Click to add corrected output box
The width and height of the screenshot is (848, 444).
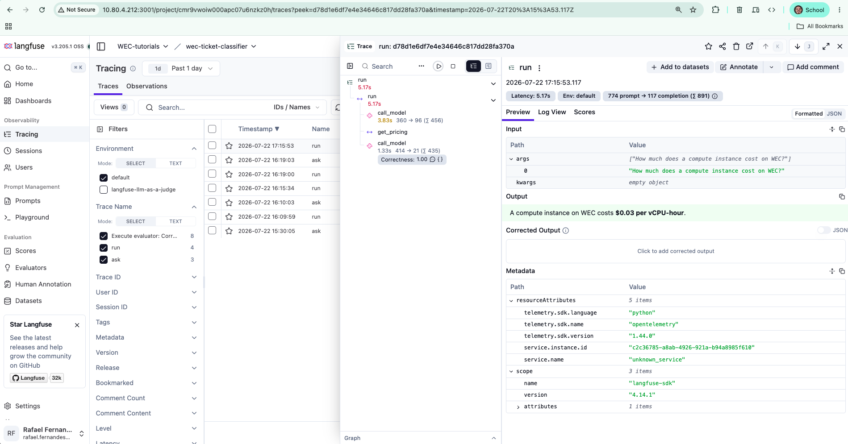click(x=676, y=251)
